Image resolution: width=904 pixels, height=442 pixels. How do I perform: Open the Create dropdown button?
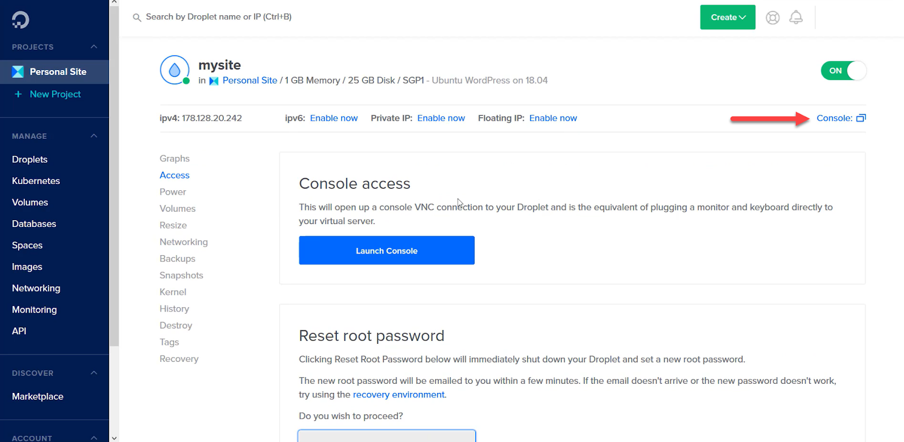(728, 17)
